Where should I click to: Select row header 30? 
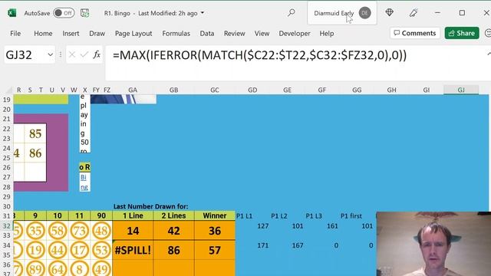[x=7, y=206]
